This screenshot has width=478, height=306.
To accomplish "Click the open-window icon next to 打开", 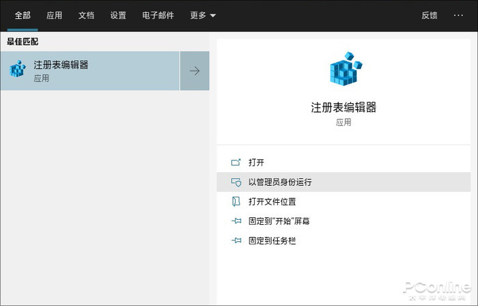I will pos(236,163).
